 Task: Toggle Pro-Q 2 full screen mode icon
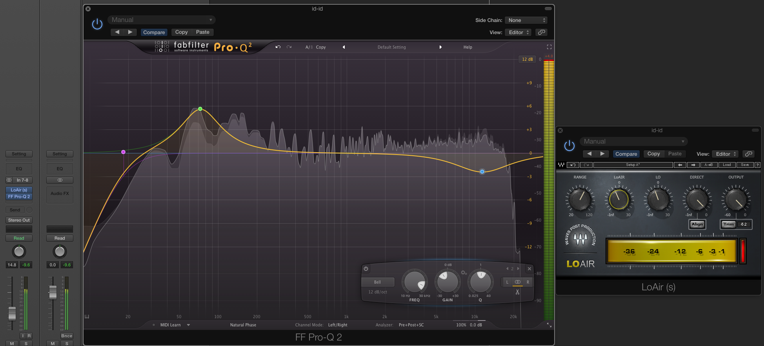[549, 47]
